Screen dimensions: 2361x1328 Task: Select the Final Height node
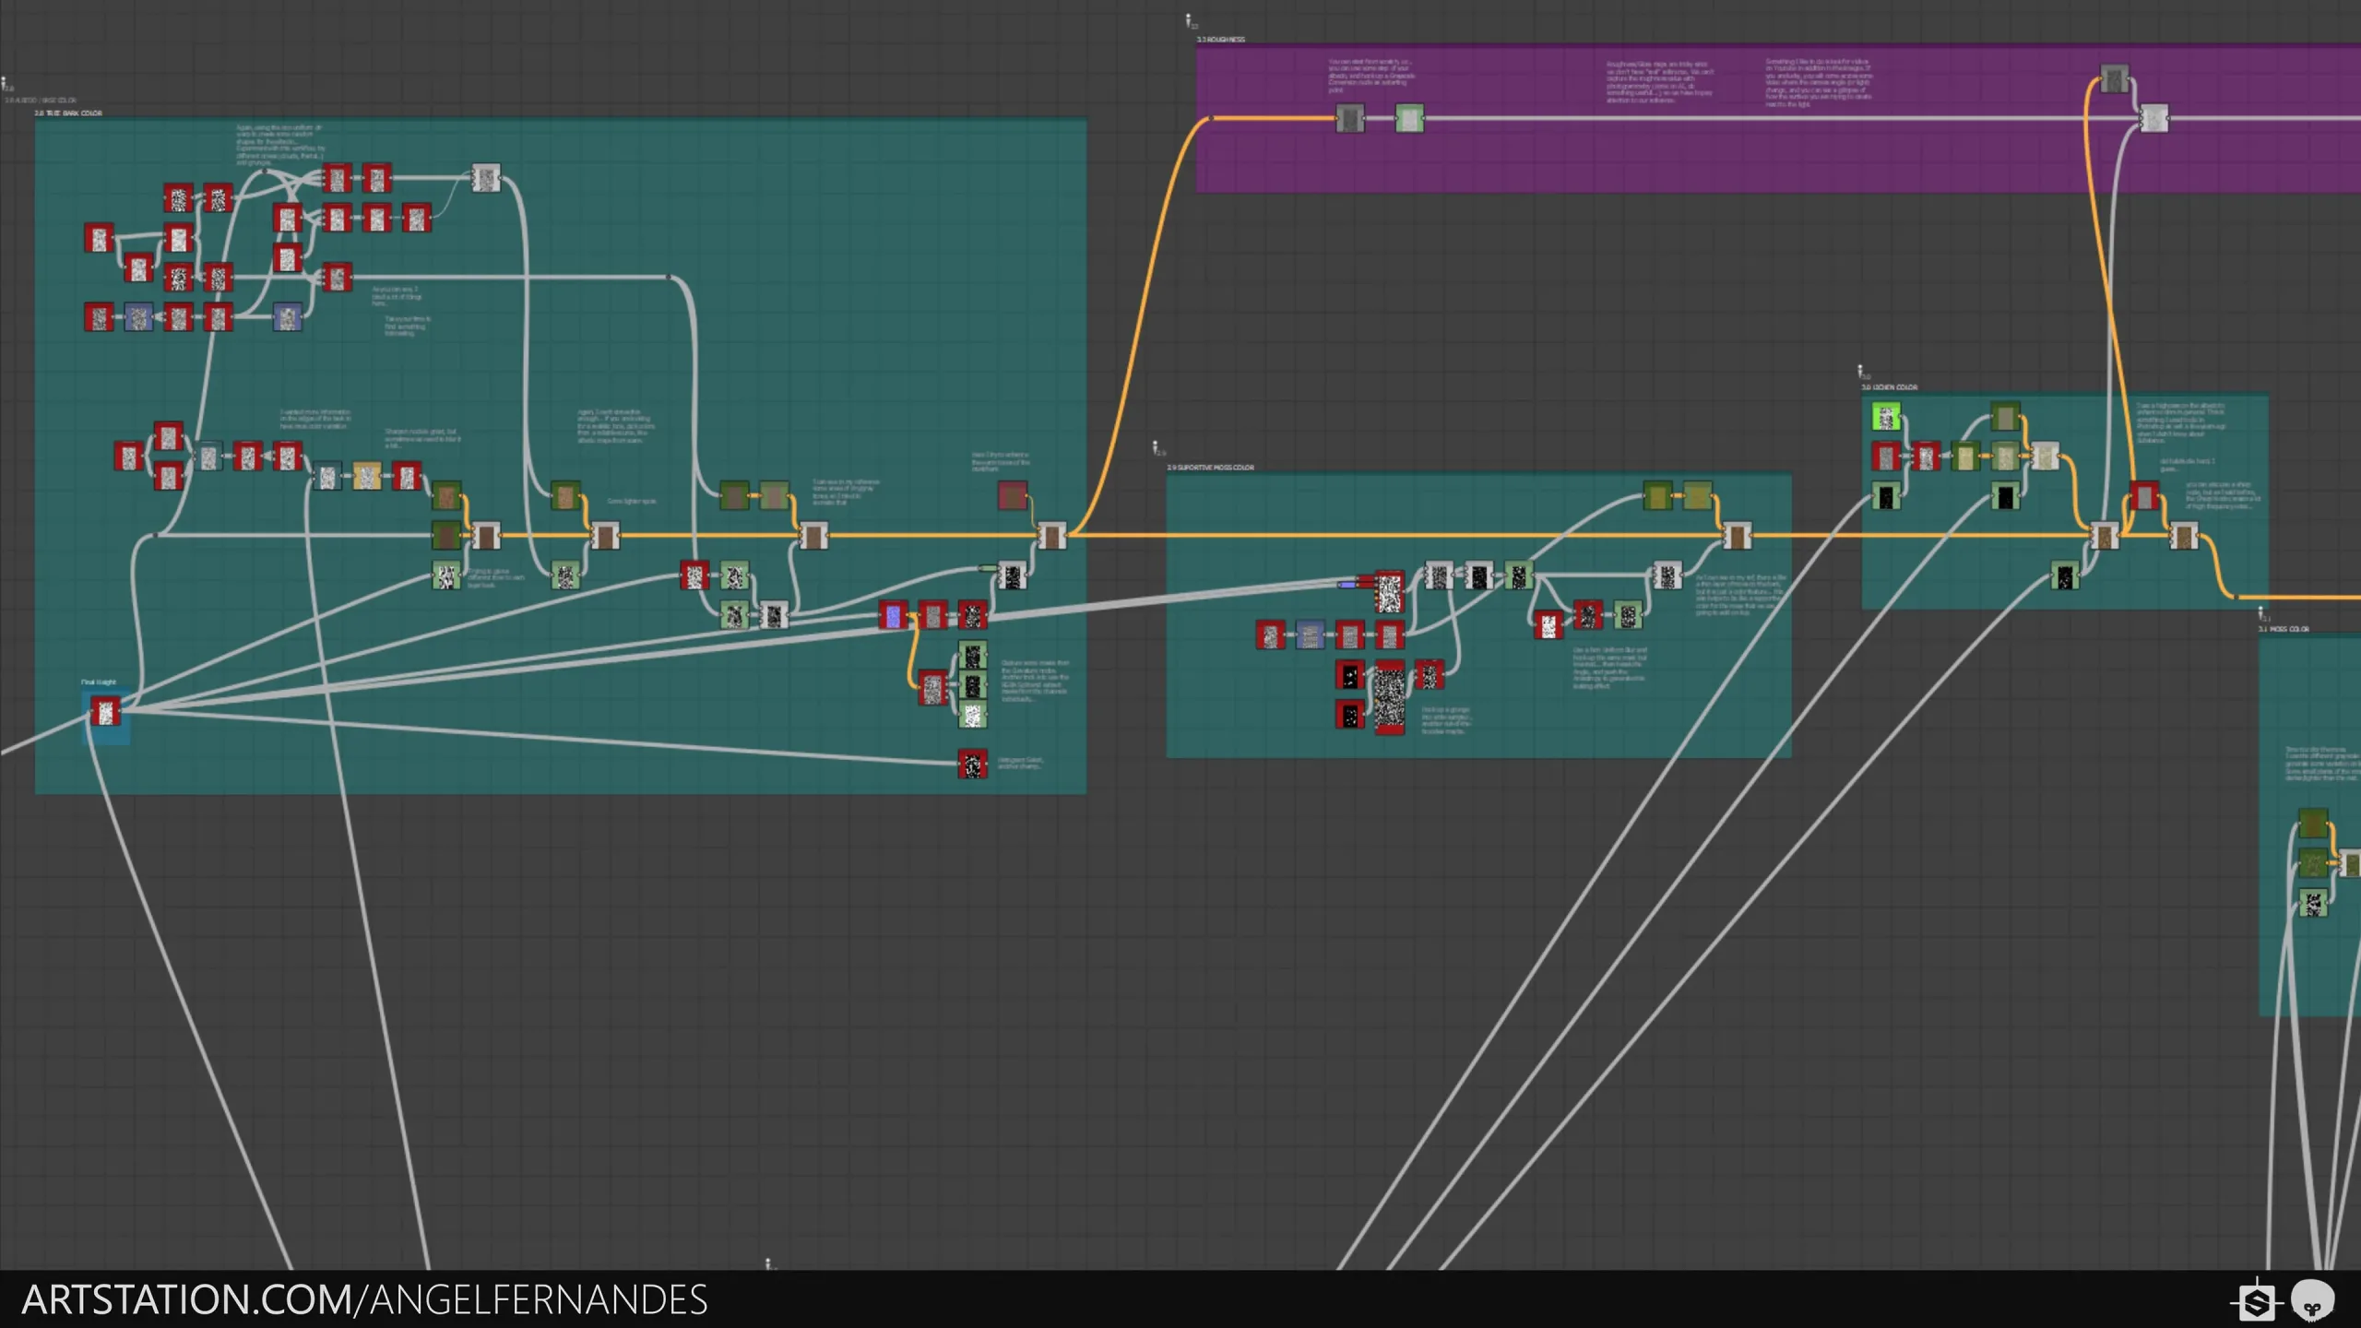(x=105, y=711)
